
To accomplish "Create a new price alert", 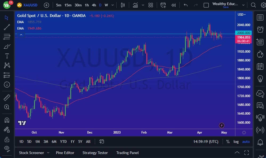I will click(163, 5).
